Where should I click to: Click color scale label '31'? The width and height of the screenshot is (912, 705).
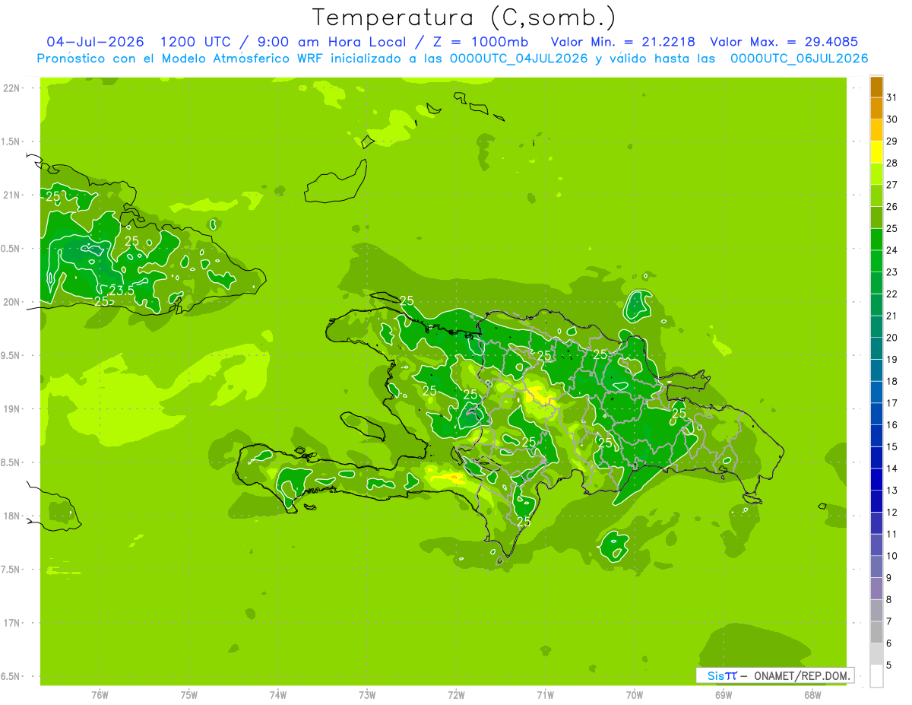[x=891, y=97]
